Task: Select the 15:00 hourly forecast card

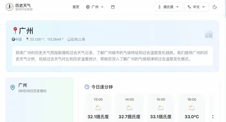Action: 161,108
